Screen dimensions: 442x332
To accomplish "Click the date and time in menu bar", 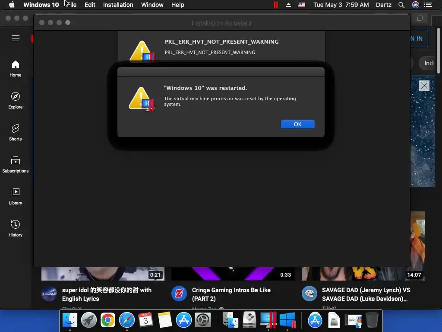I will 341,5.
